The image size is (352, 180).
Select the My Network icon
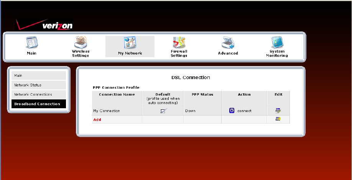coord(130,42)
